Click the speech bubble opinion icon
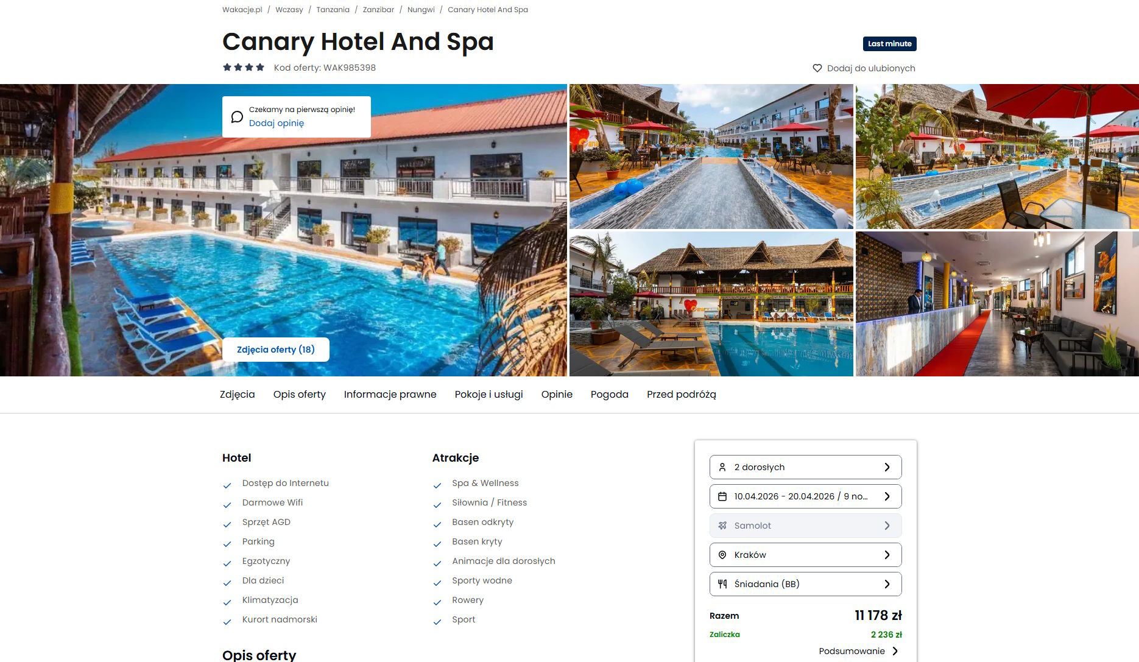 coord(237,117)
